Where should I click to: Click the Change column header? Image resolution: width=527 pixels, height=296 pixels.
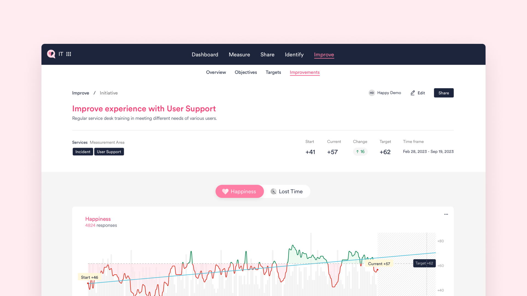click(x=360, y=142)
